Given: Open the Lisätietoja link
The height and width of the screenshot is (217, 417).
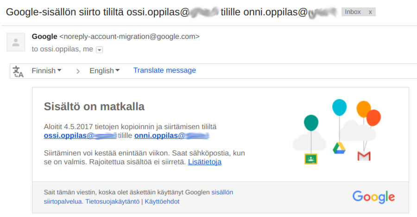Looking at the screenshot, I should [x=204, y=162].
